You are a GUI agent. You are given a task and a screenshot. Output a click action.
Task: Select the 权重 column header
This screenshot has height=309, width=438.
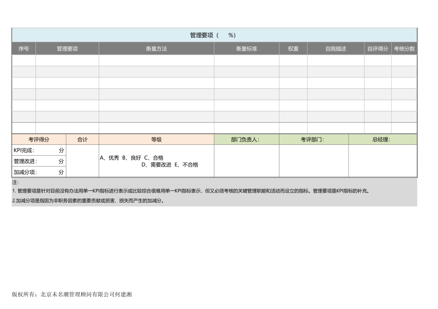click(293, 49)
